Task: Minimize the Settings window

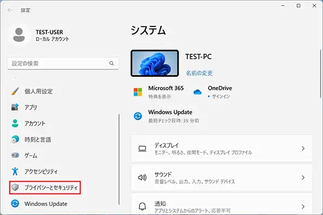Action: (283, 6)
